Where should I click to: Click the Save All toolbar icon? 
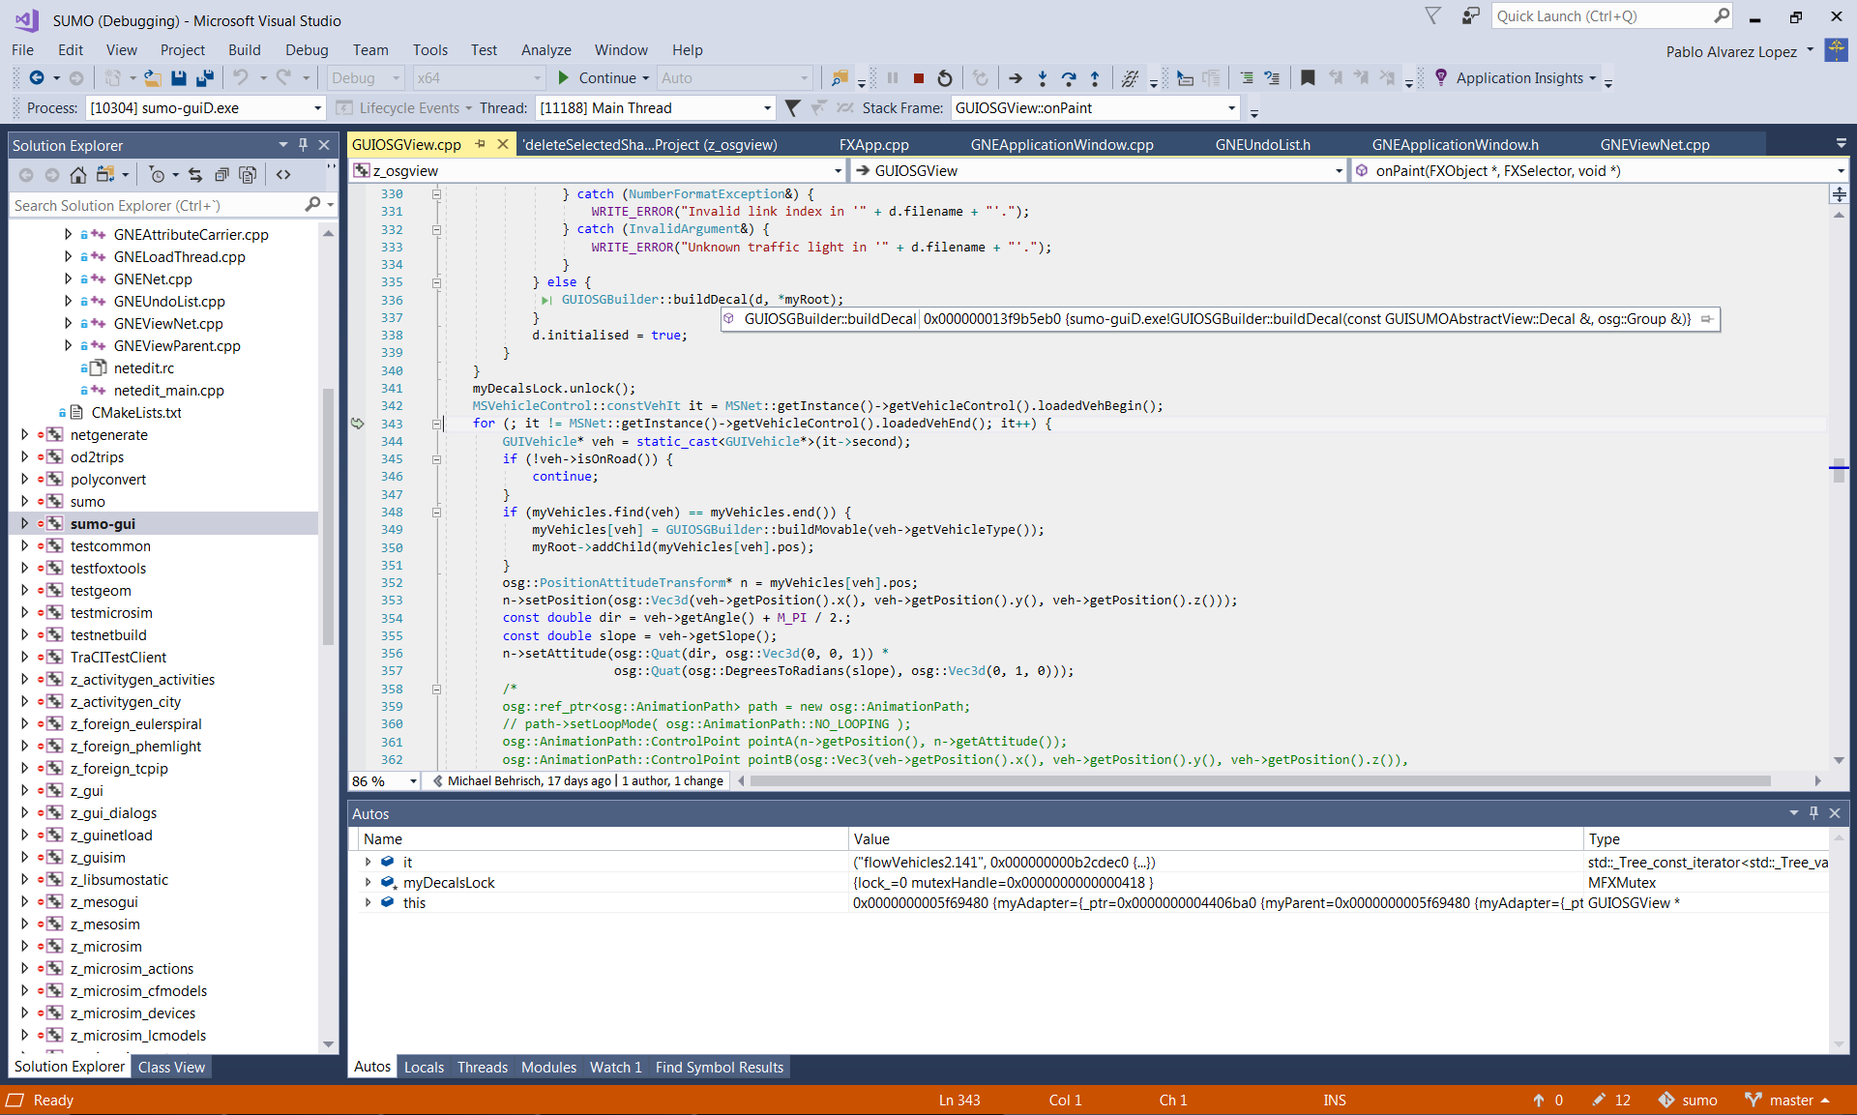(204, 77)
